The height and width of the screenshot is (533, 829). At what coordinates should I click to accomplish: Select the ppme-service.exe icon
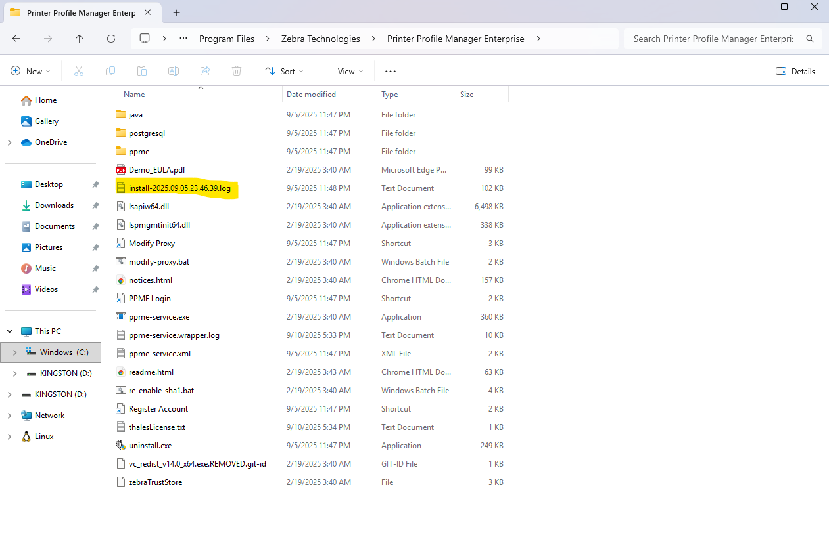121,316
